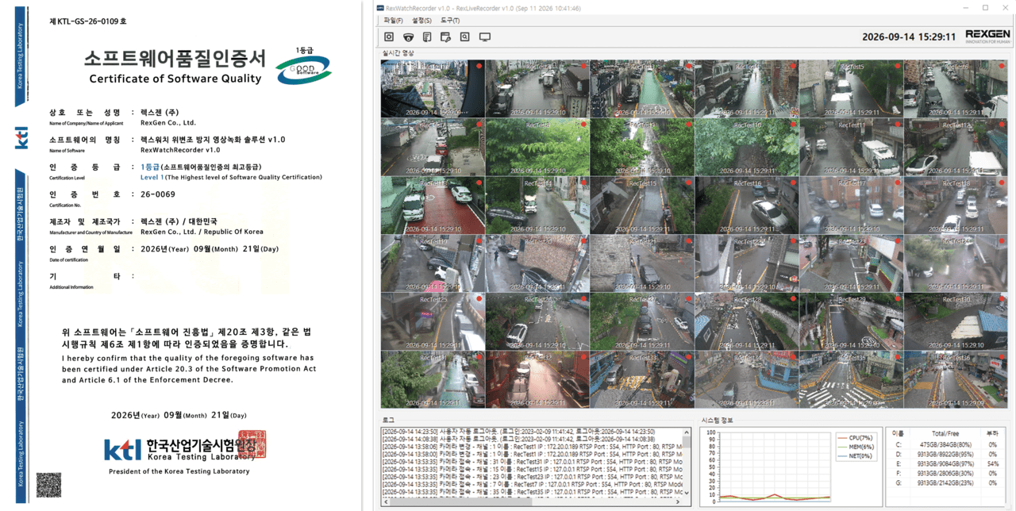Open the 도구(T) menu
Image resolution: width=1016 pixels, height=511 pixels.
coord(450,20)
